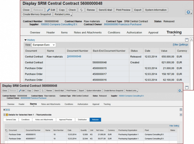The width and height of the screenshot is (194, 144).
Task: Open the help menu icon in the Tracking window
Action: click(188, 12)
